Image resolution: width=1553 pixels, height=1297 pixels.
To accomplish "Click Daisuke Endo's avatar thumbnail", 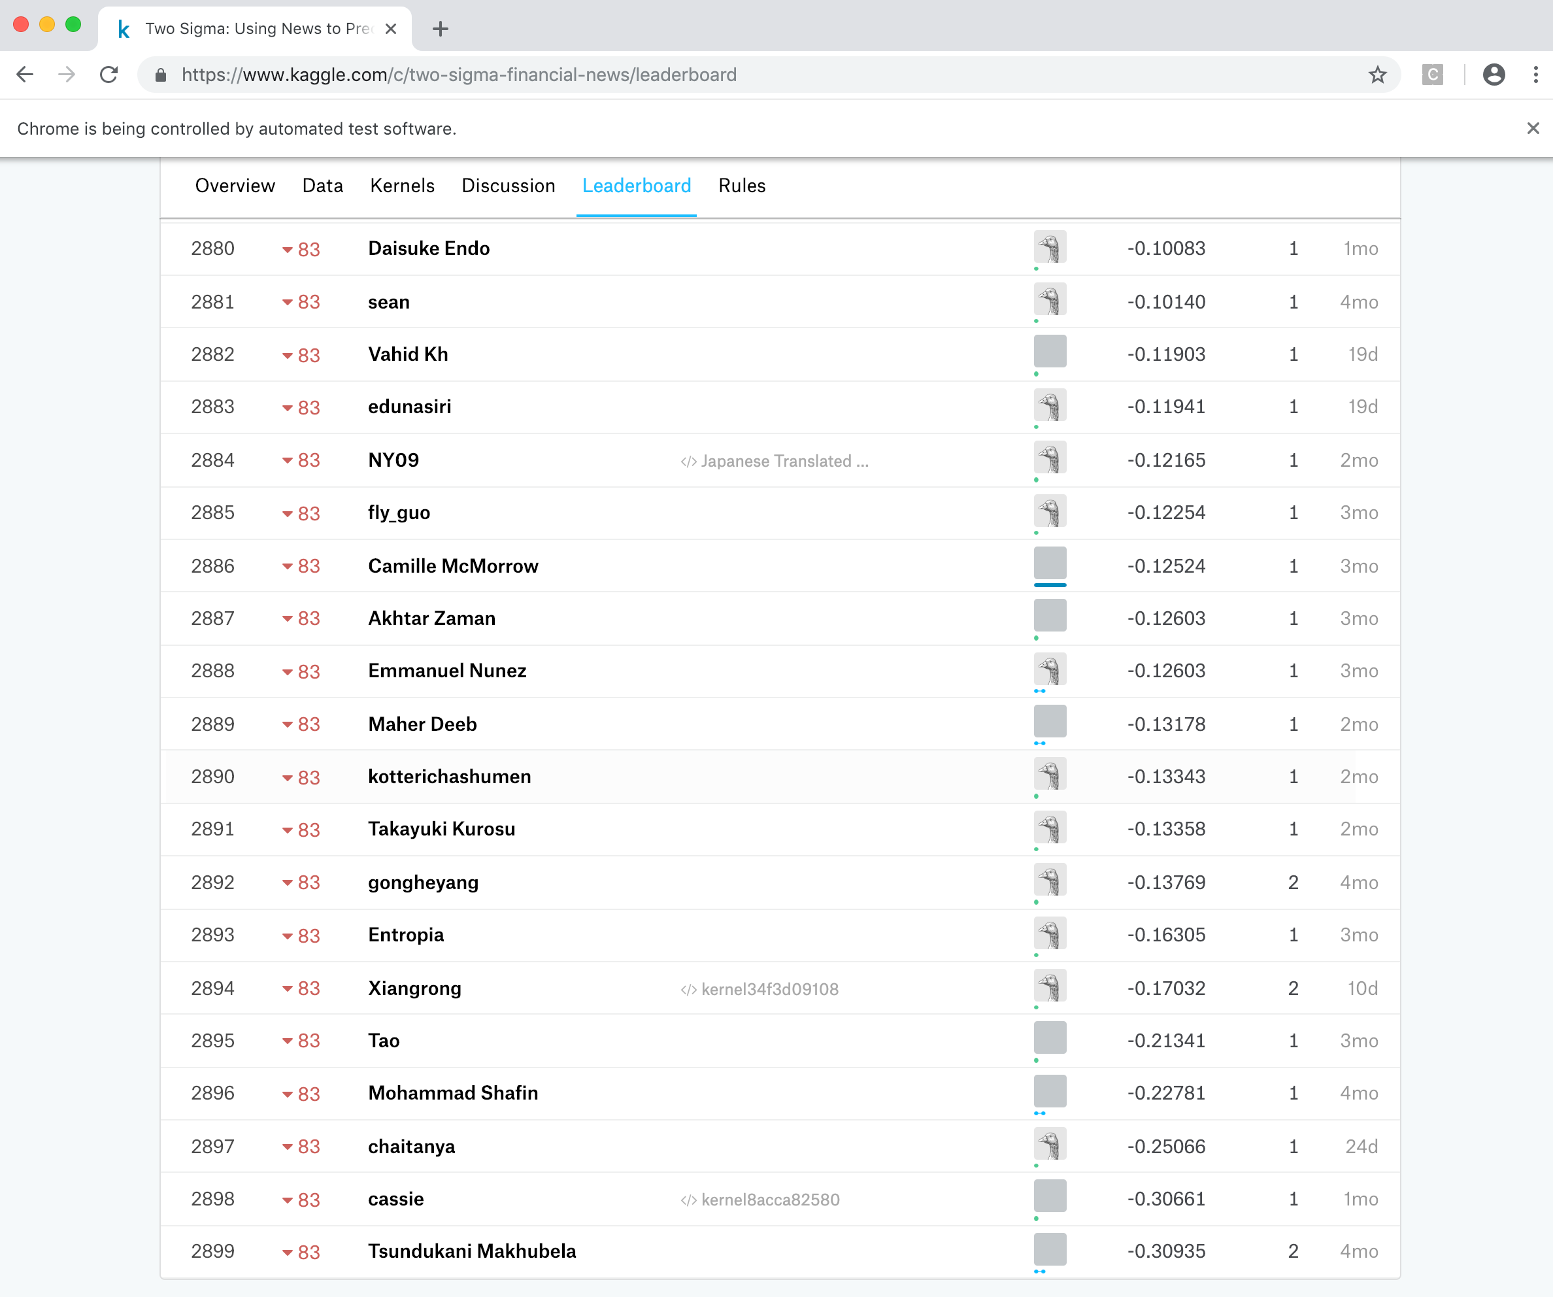I will coord(1049,247).
